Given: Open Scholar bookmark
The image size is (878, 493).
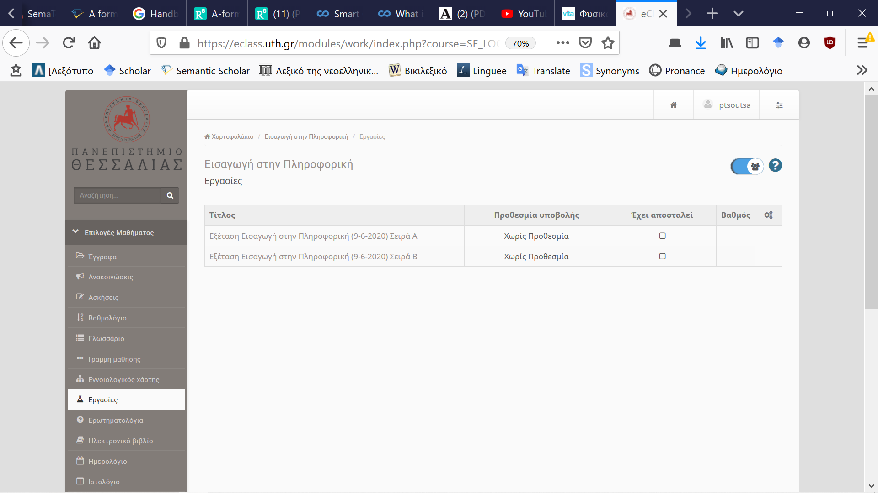Looking at the screenshot, I should coord(128,71).
